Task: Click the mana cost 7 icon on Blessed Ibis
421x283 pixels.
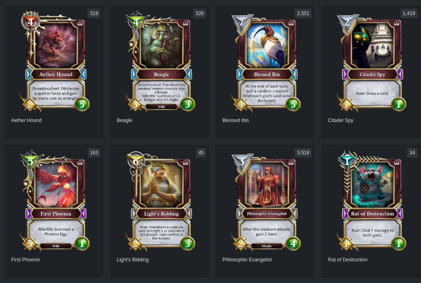Action: [x=242, y=22]
